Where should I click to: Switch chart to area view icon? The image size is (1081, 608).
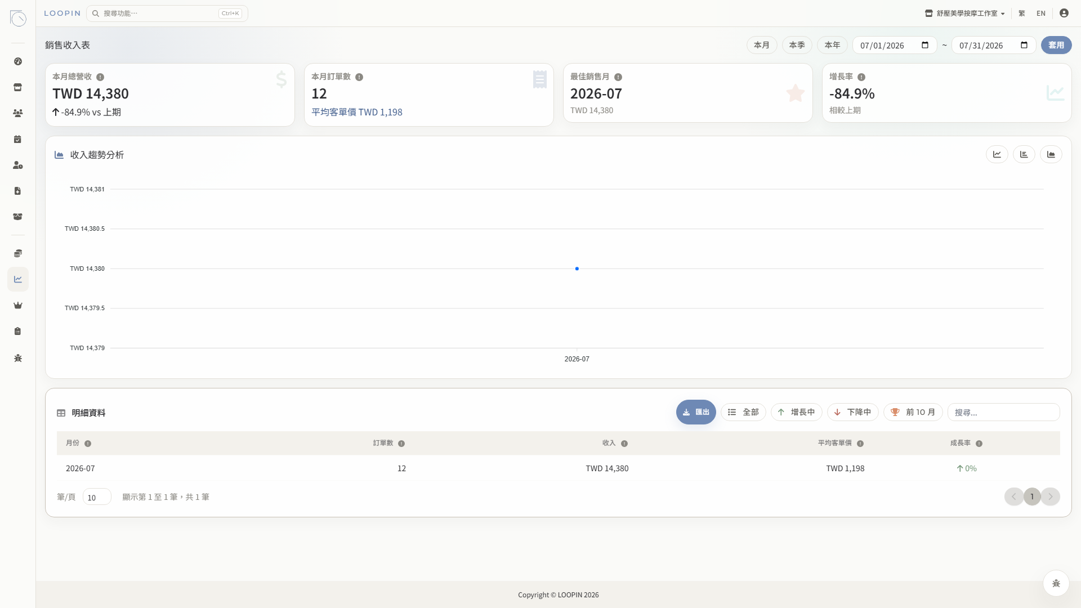click(x=1051, y=154)
